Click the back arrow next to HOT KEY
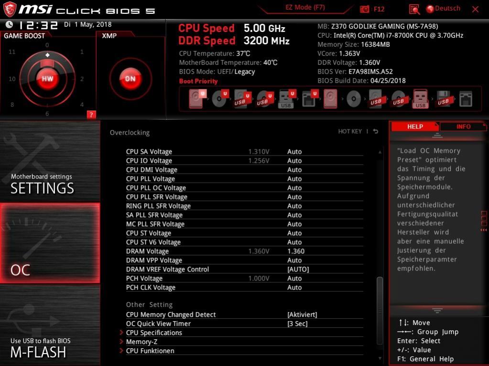This screenshot has height=366, width=489. click(x=376, y=131)
